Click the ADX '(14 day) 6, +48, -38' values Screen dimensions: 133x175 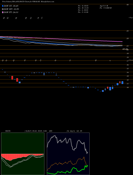[74, 131]
